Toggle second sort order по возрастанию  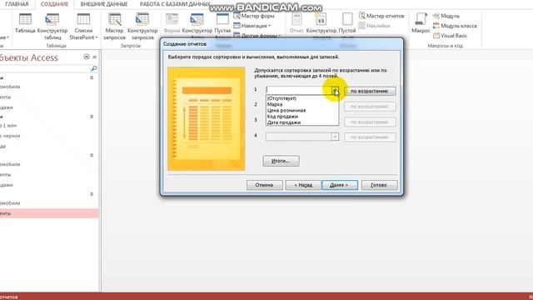pos(370,107)
